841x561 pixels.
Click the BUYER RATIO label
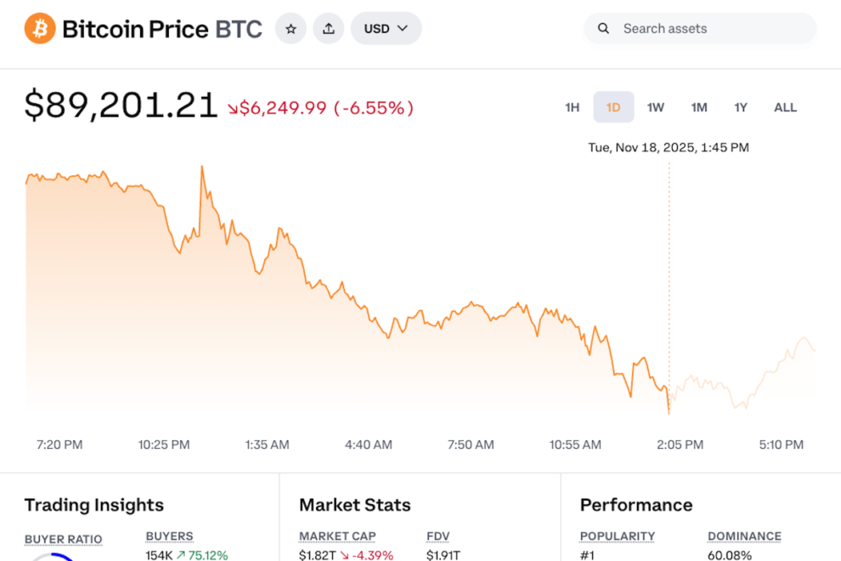pos(63,540)
